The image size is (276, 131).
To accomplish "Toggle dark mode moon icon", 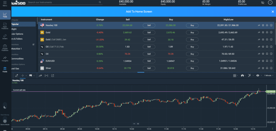I will [5, 107].
